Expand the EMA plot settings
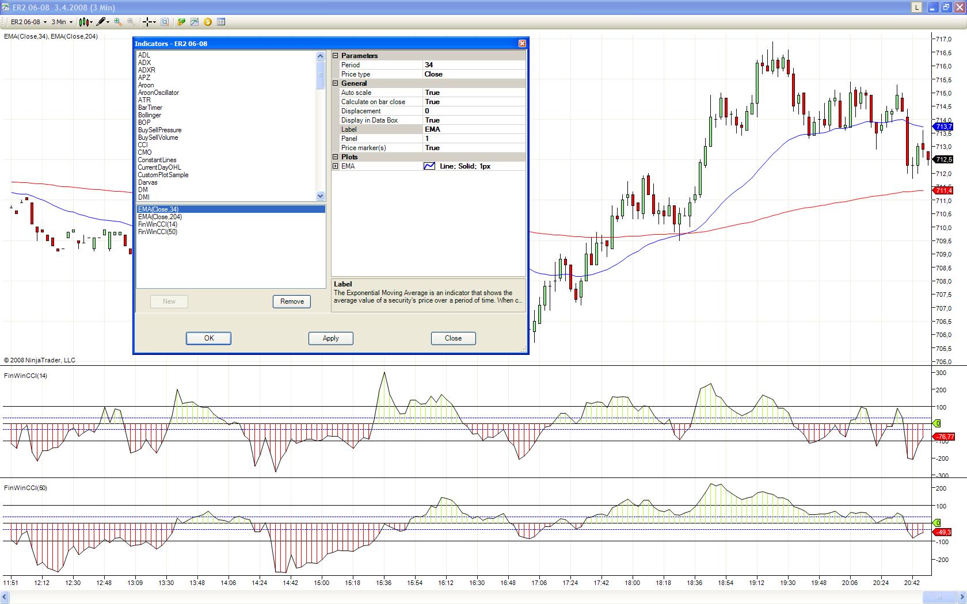This screenshot has height=604, width=967. click(336, 166)
